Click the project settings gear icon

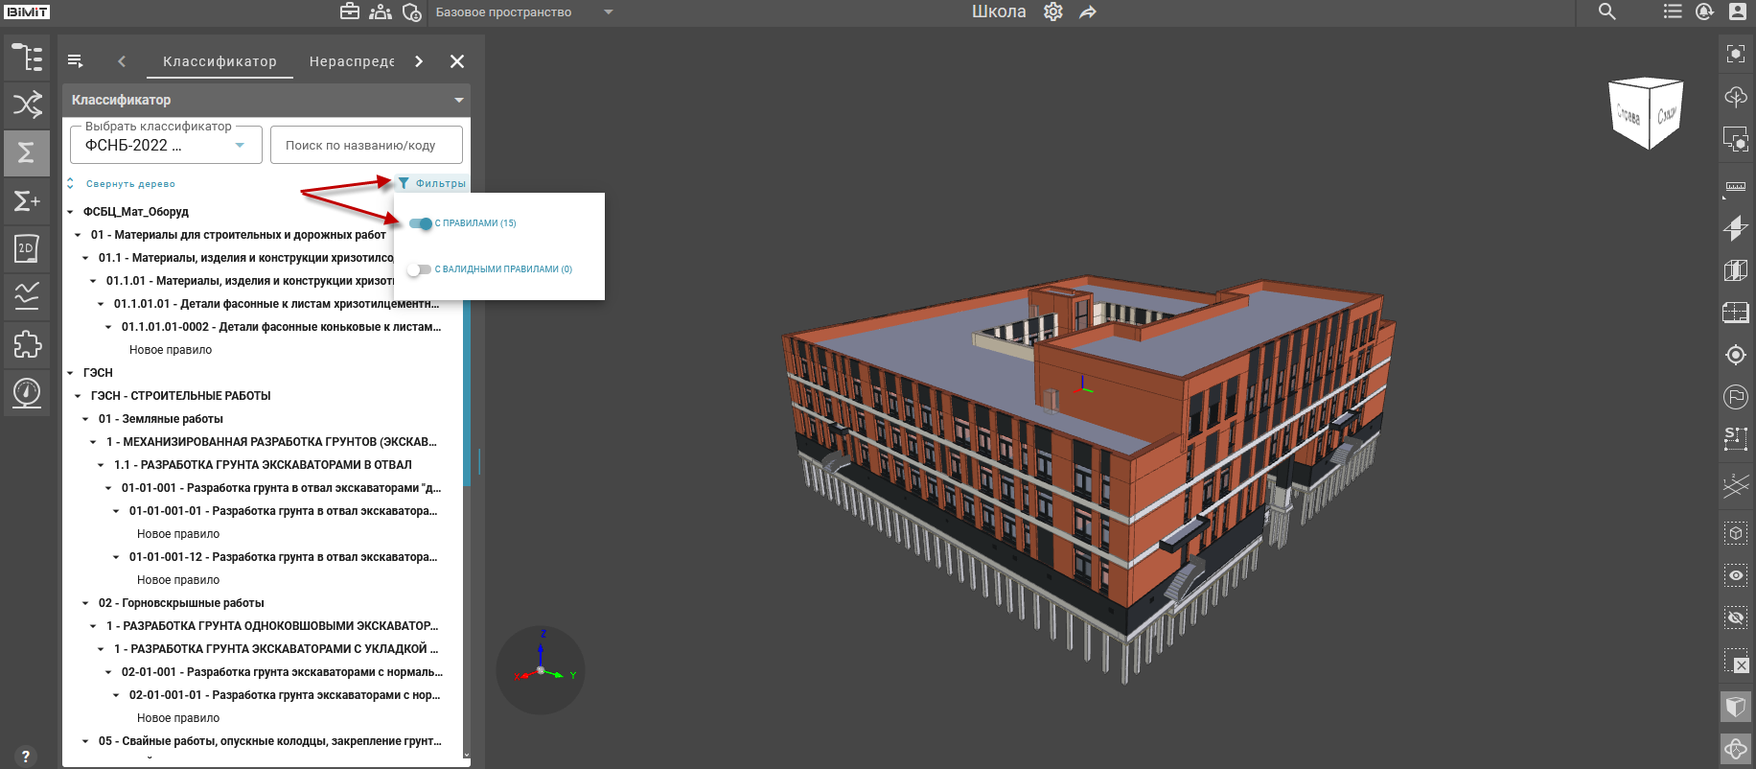coord(1052,12)
